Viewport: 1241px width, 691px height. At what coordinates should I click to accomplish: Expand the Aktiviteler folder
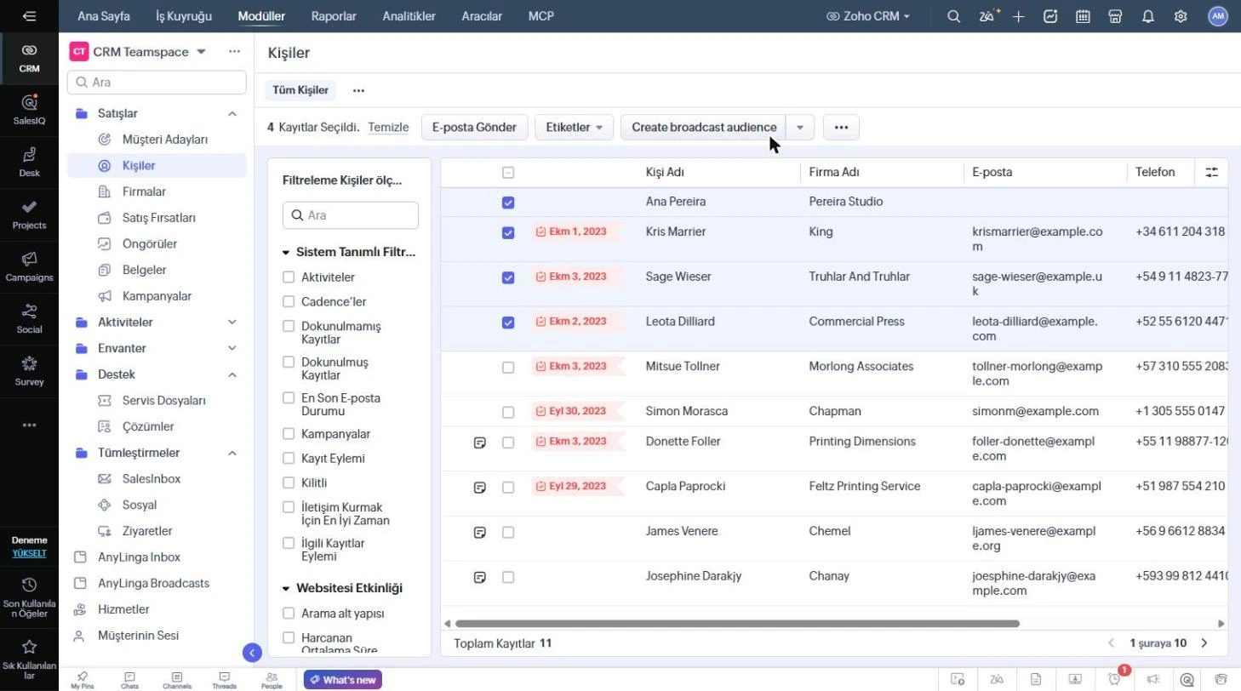click(x=232, y=323)
